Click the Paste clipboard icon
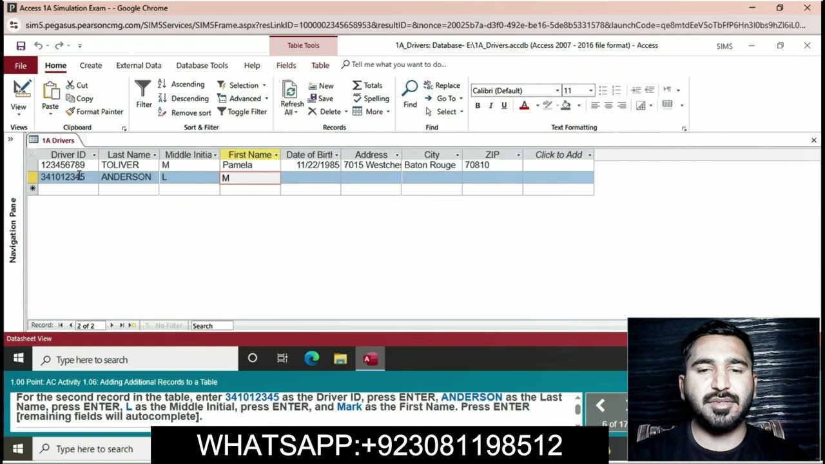 [x=51, y=91]
